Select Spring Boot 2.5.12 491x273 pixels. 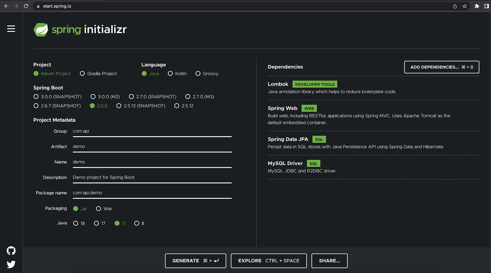tap(184, 106)
